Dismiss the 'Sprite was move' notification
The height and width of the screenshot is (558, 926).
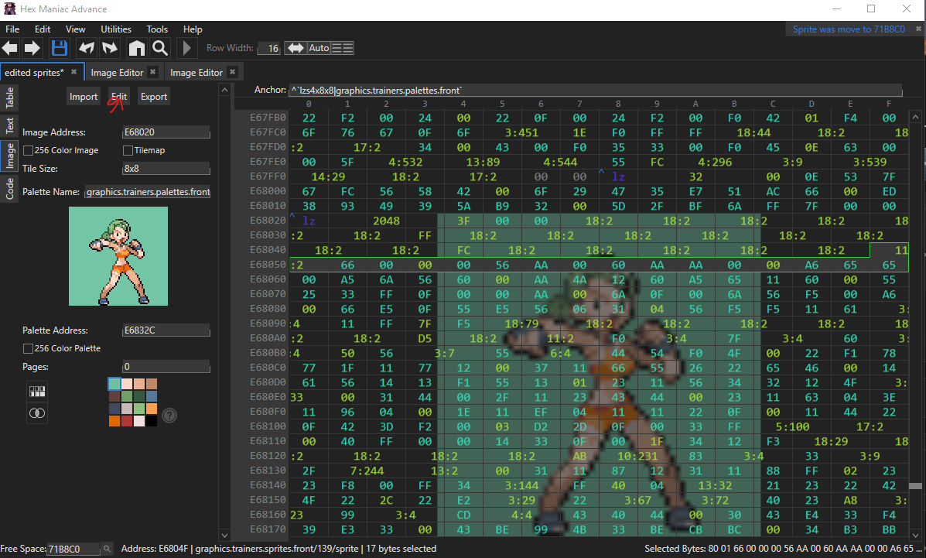click(x=918, y=29)
